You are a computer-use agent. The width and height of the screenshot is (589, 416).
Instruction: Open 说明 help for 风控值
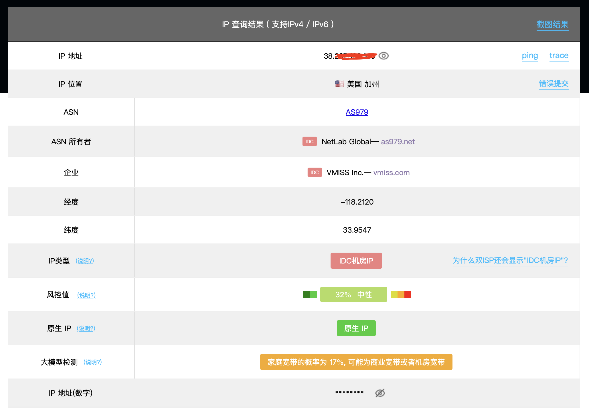click(86, 295)
